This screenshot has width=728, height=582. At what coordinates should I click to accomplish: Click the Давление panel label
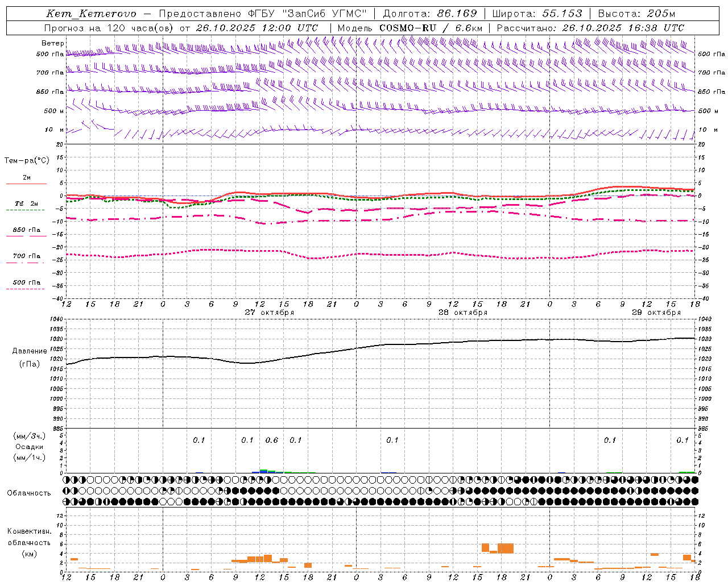click(30, 351)
